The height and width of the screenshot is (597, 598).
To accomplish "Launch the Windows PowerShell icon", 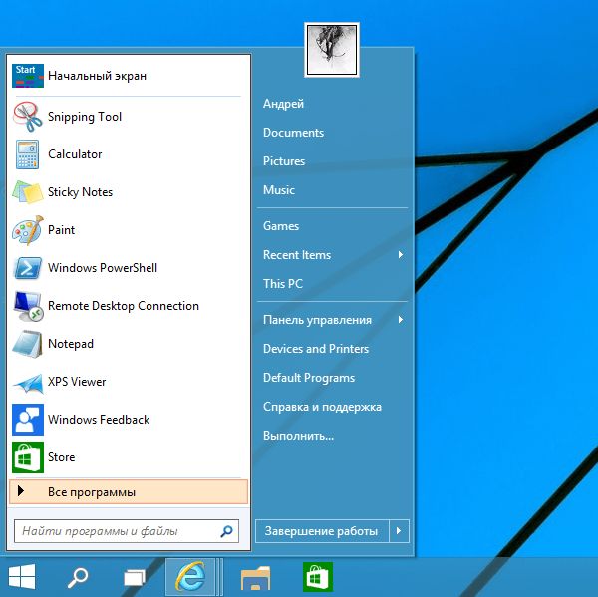I will pos(27,268).
